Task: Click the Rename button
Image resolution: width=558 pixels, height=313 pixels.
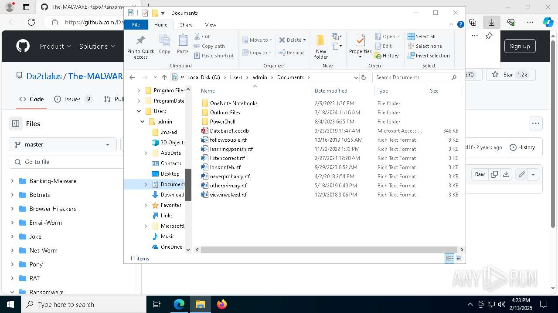Action: (292, 53)
